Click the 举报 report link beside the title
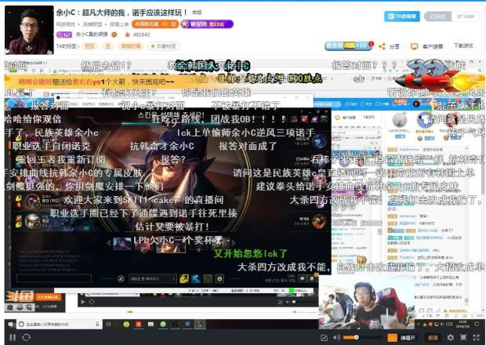 point(197,13)
